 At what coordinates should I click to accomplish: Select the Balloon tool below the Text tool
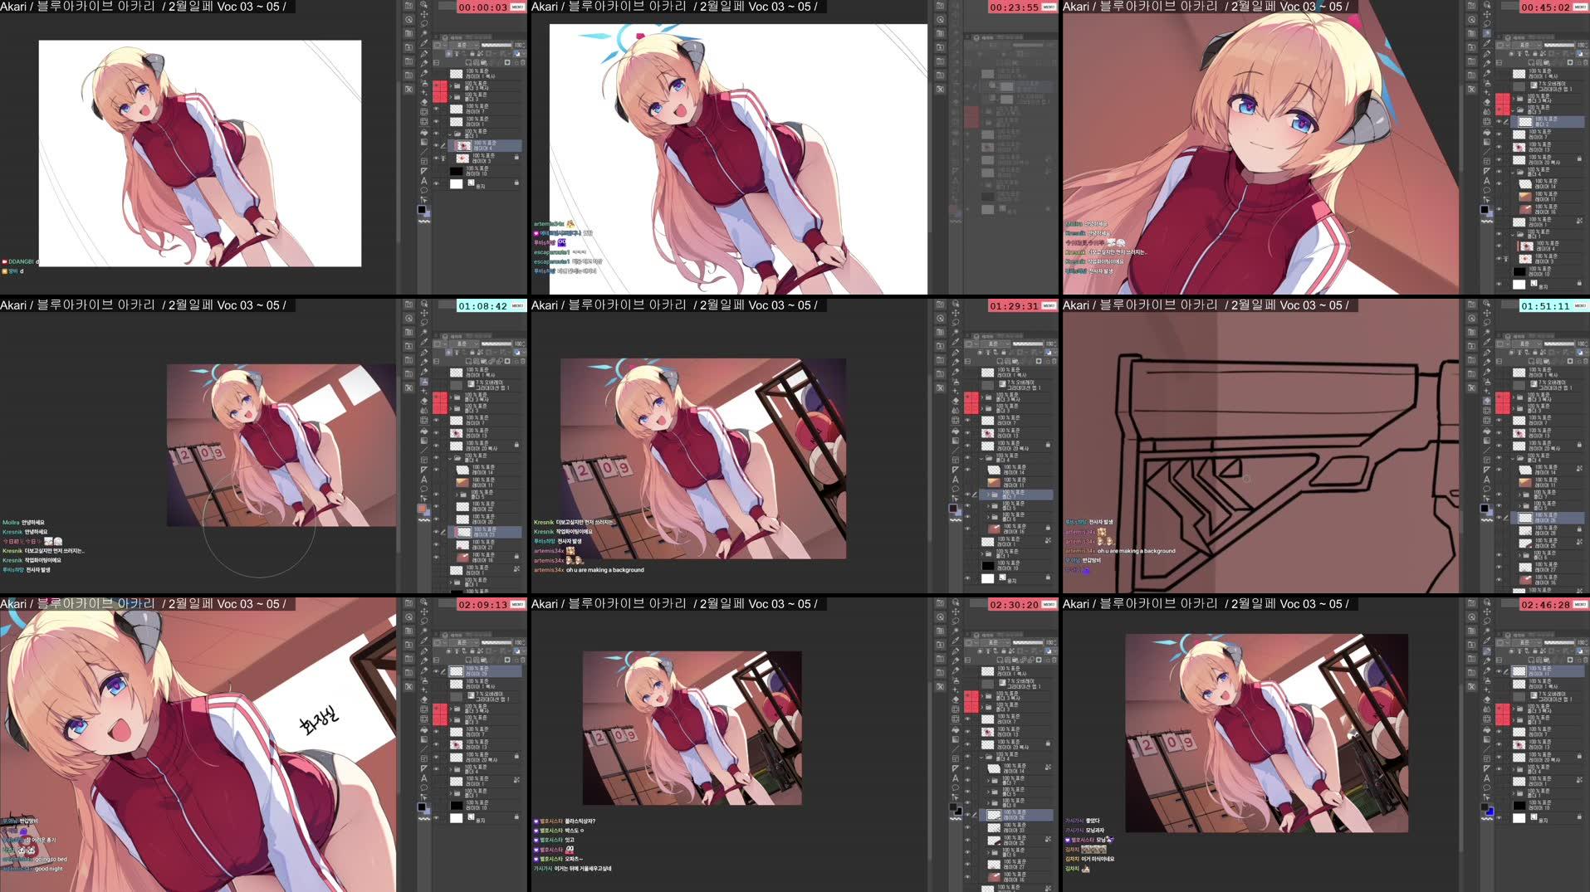423,190
